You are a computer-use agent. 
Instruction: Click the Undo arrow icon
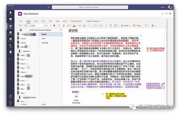[20, 25]
